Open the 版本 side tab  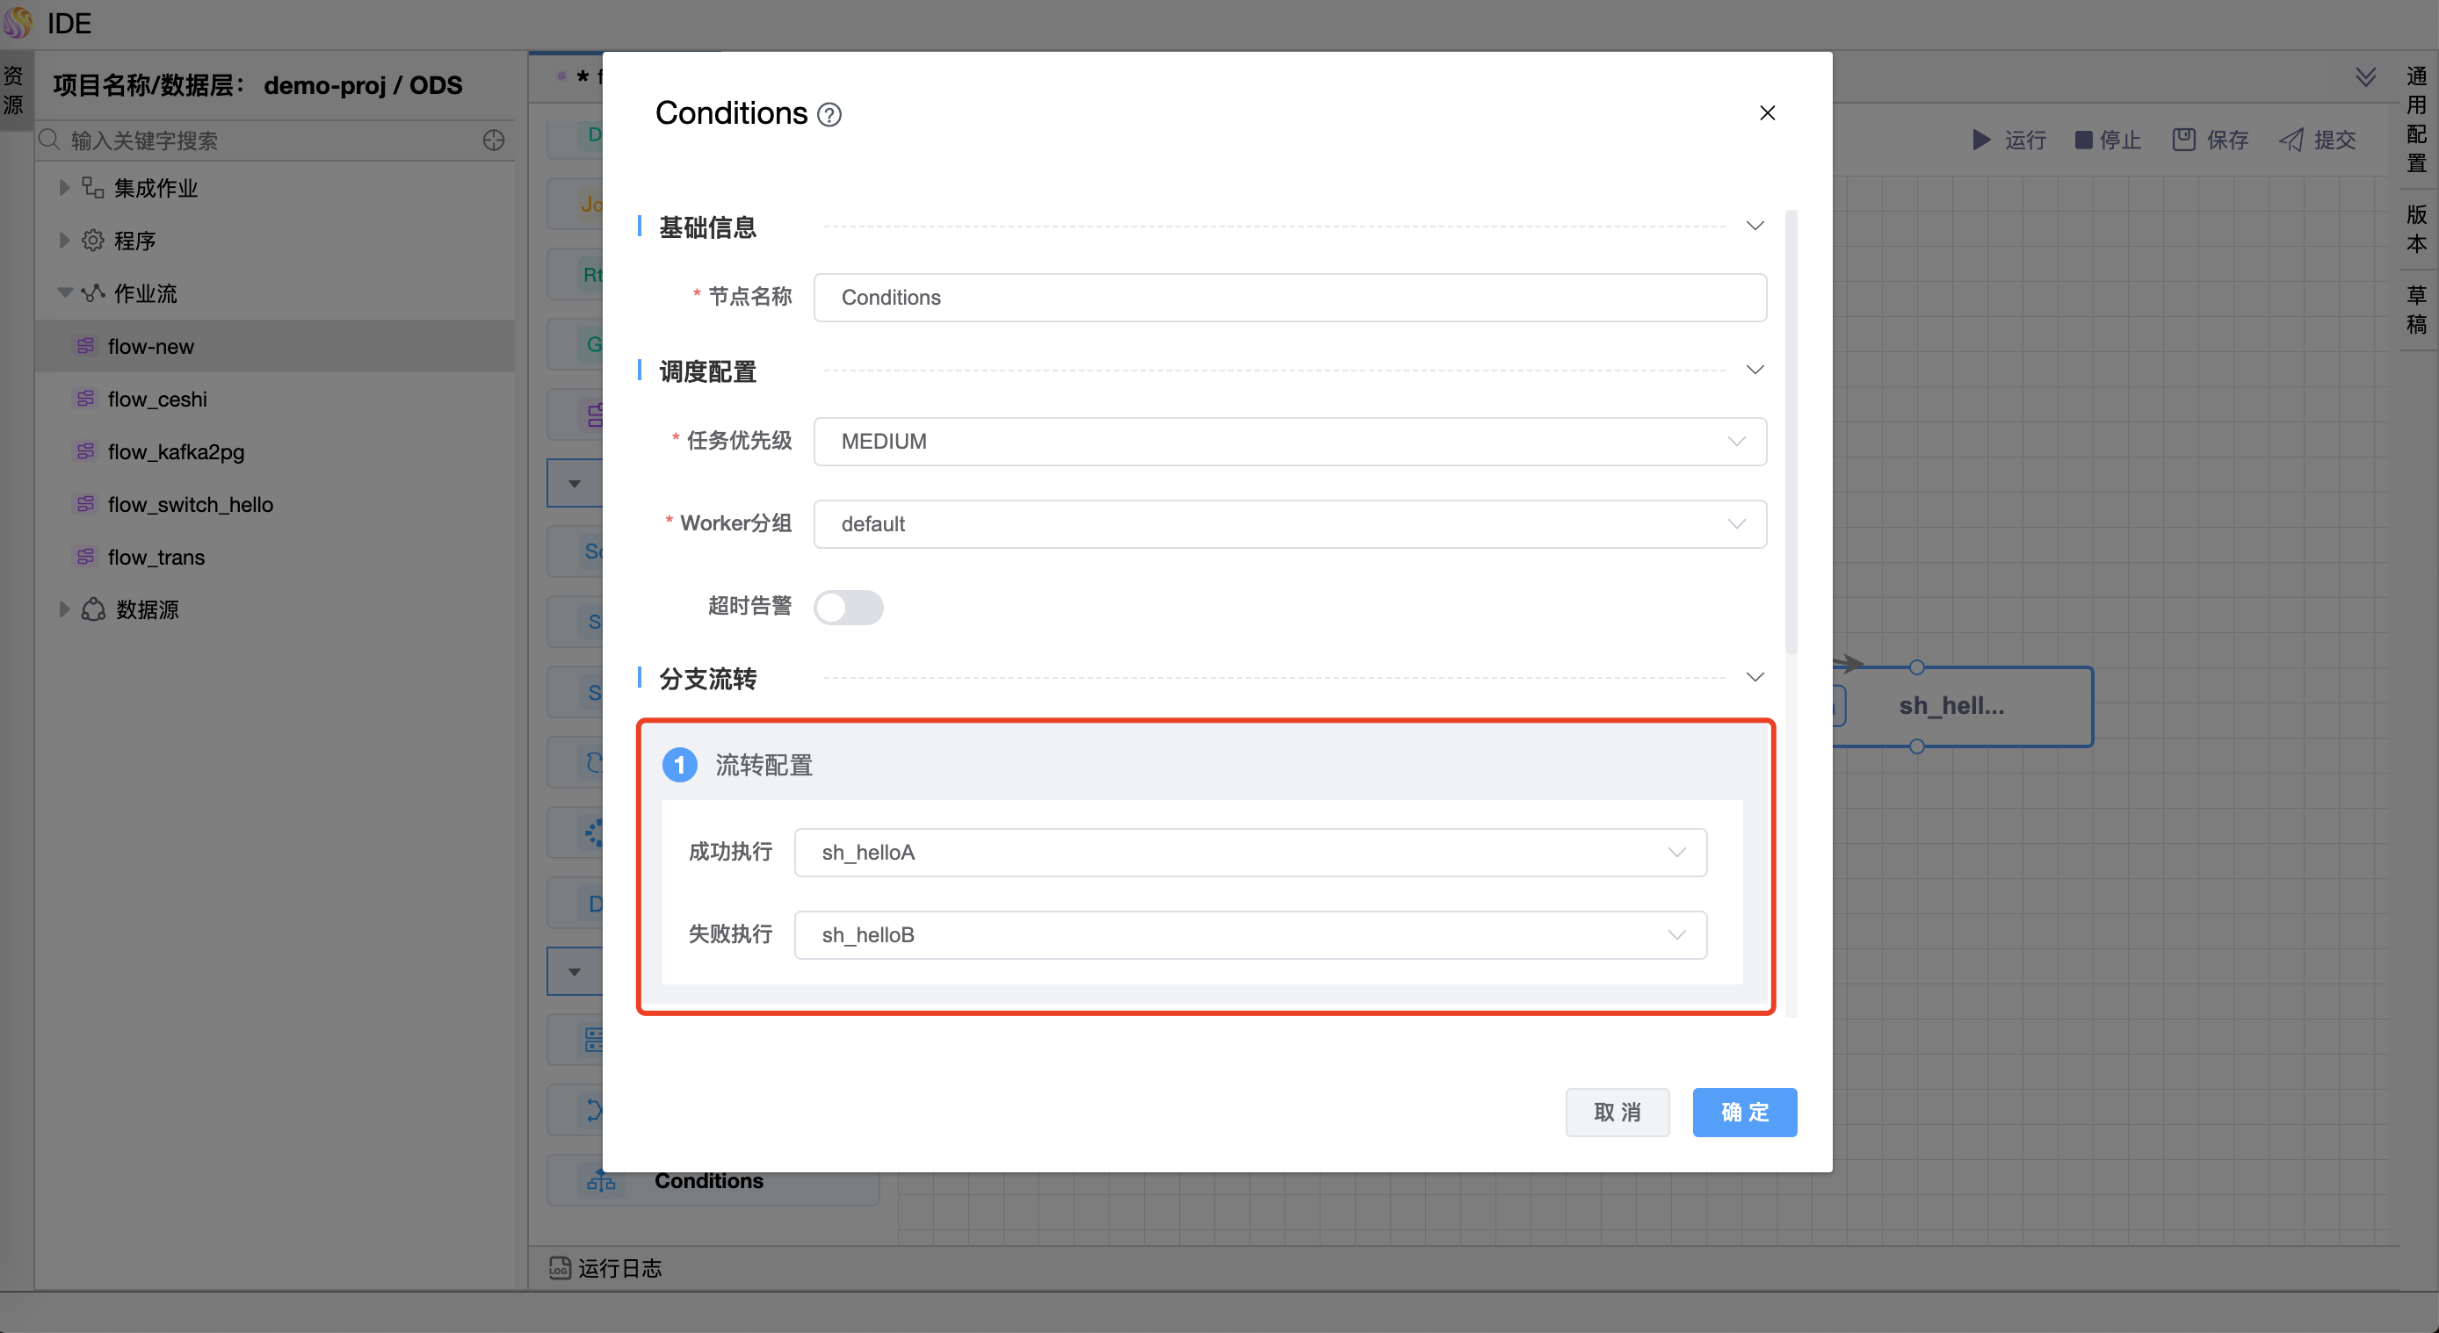pyautogui.click(x=2417, y=228)
